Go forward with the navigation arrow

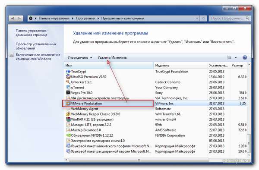point(19,18)
